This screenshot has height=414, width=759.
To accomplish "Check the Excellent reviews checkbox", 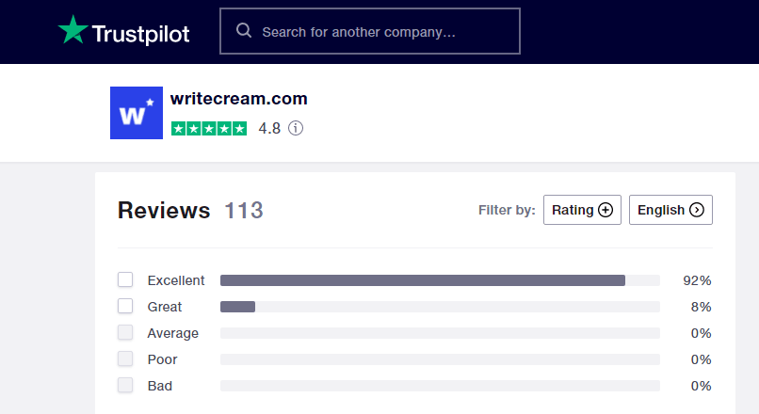I will pyautogui.click(x=125, y=279).
